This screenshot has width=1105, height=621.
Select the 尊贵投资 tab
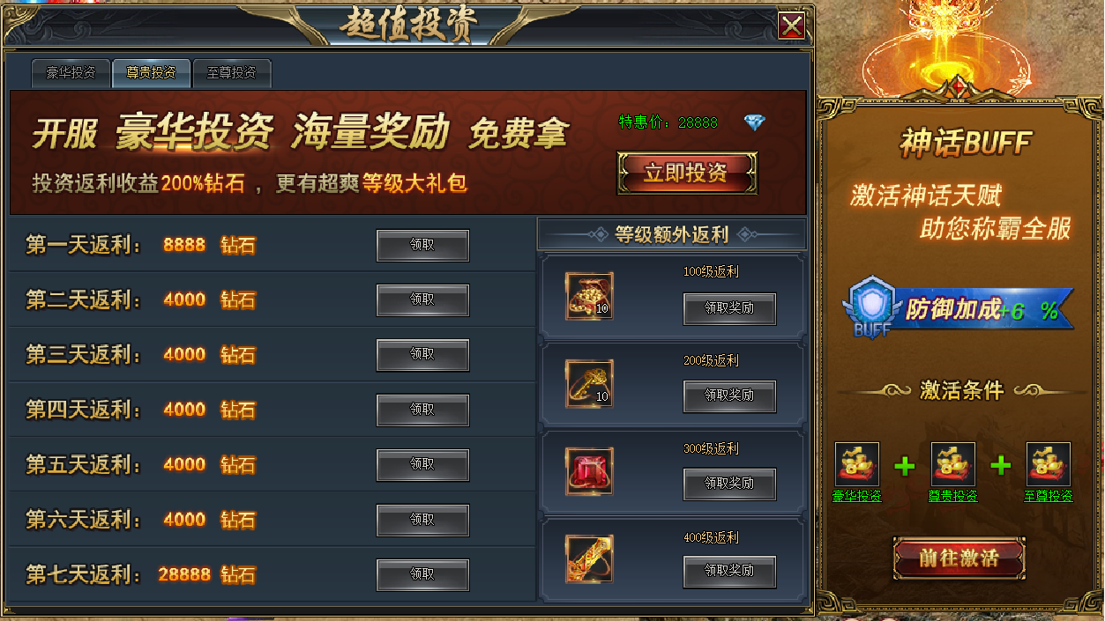[x=151, y=73]
